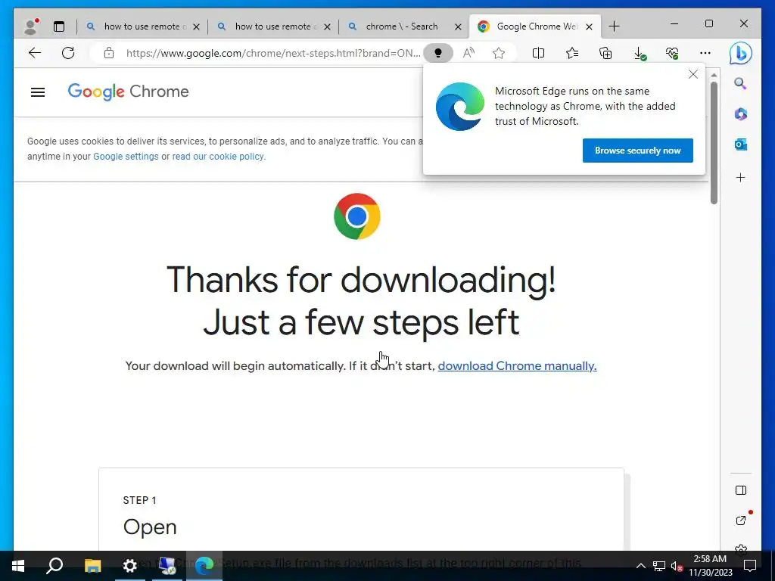Open Settings gear from taskbar

pyautogui.click(x=129, y=566)
